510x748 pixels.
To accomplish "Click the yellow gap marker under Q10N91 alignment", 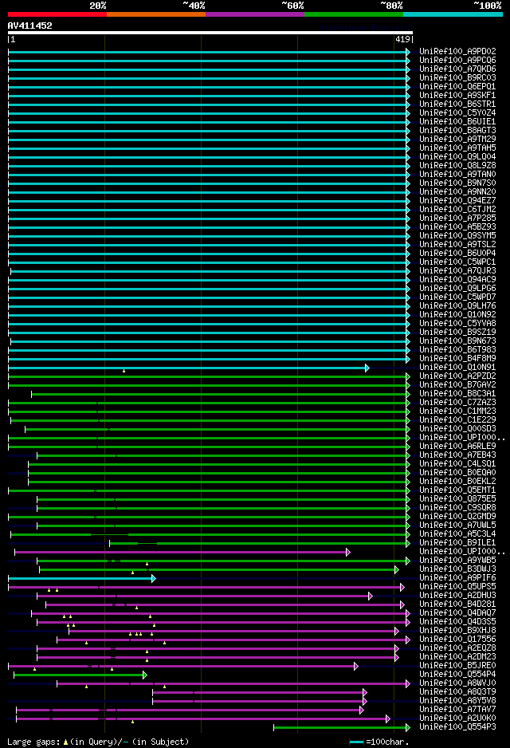I will (124, 371).
